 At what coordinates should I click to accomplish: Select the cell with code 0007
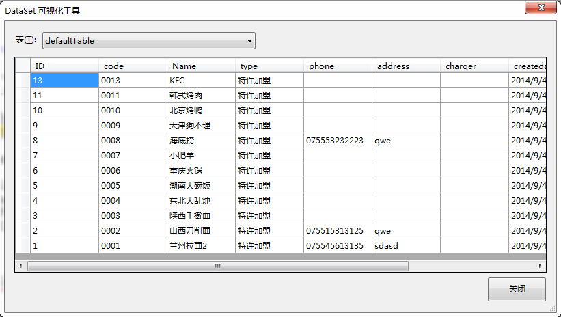pyautogui.click(x=133, y=156)
